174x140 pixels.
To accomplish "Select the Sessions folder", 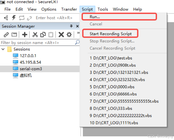I will (x=22, y=49).
